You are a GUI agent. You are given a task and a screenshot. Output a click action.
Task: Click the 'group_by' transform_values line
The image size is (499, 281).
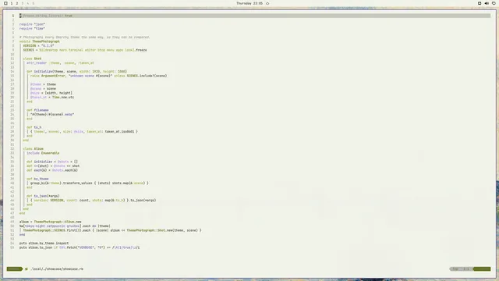click(x=90, y=183)
